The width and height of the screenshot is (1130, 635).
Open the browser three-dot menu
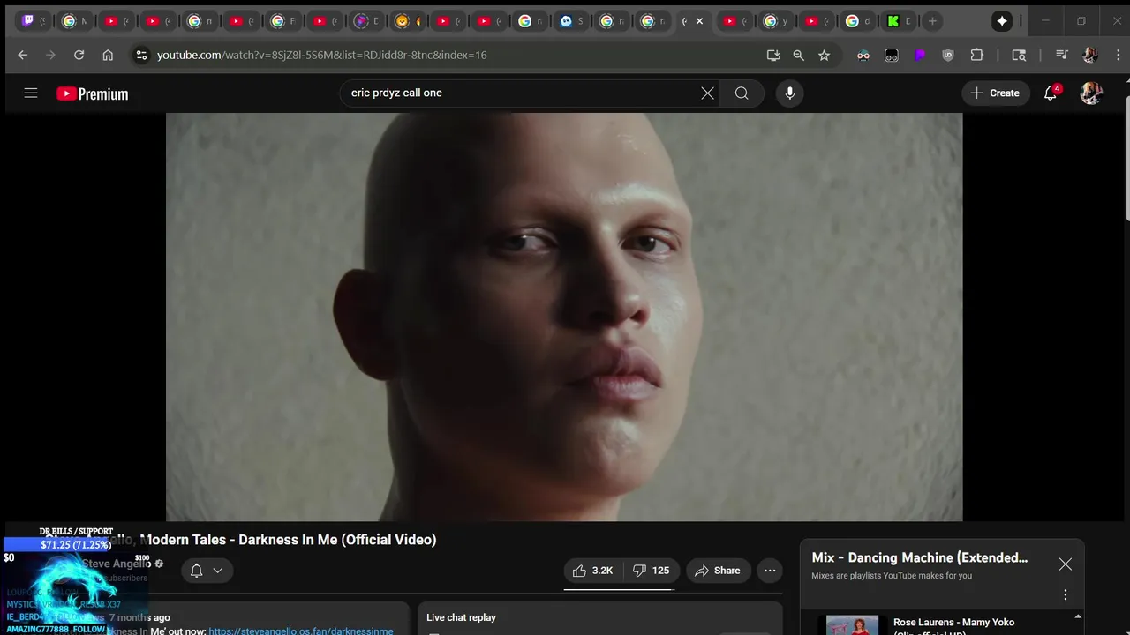pyautogui.click(x=1118, y=55)
